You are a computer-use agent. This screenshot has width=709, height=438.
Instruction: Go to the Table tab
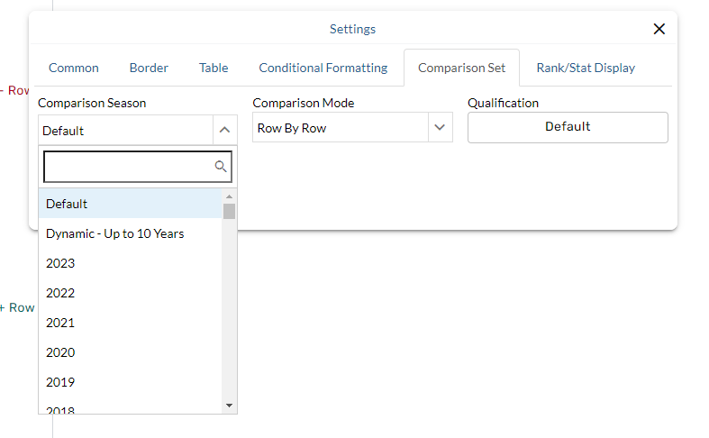(x=214, y=68)
